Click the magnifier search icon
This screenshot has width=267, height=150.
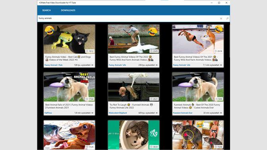coord(227,18)
